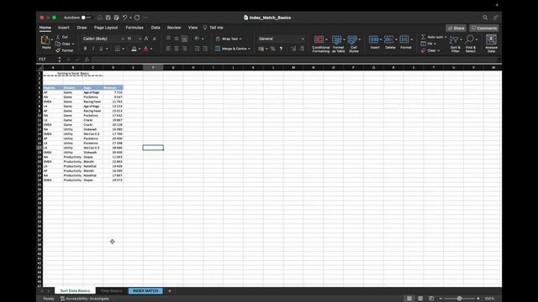Click the Auto-sum sigma icon
Viewport: 538px width, 302px height.
[x=424, y=37]
